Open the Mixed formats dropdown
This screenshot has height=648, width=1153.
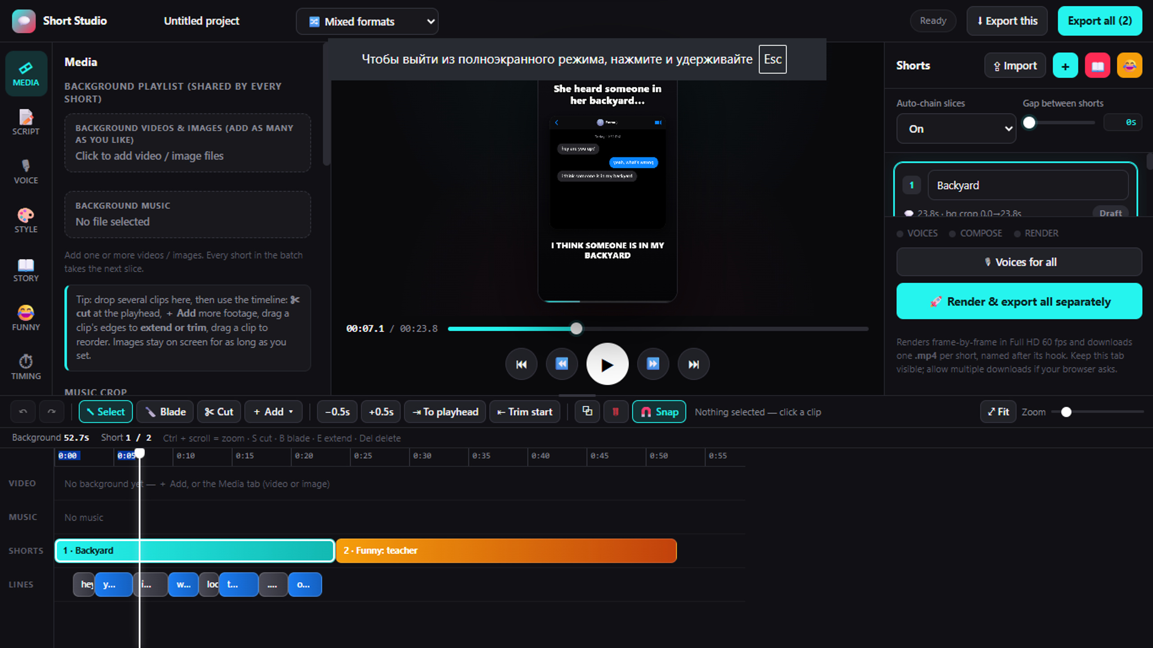367,21
